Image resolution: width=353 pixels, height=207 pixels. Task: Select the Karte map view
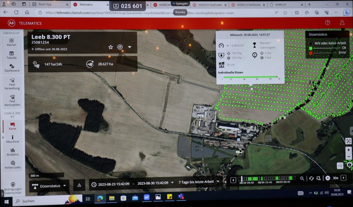click(12, 126)
